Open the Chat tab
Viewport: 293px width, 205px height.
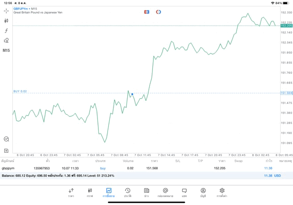(184, 192)
